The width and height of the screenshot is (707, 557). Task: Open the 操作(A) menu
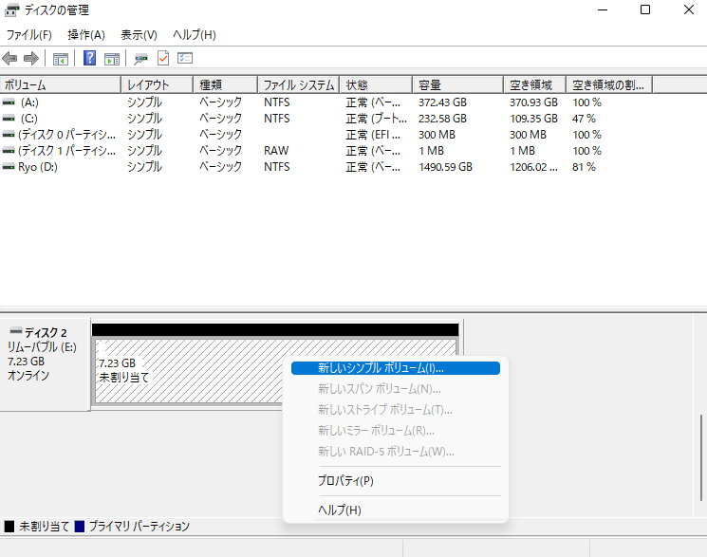[x=86, y=35]
